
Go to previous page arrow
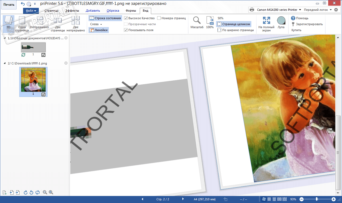coord(142,199)
